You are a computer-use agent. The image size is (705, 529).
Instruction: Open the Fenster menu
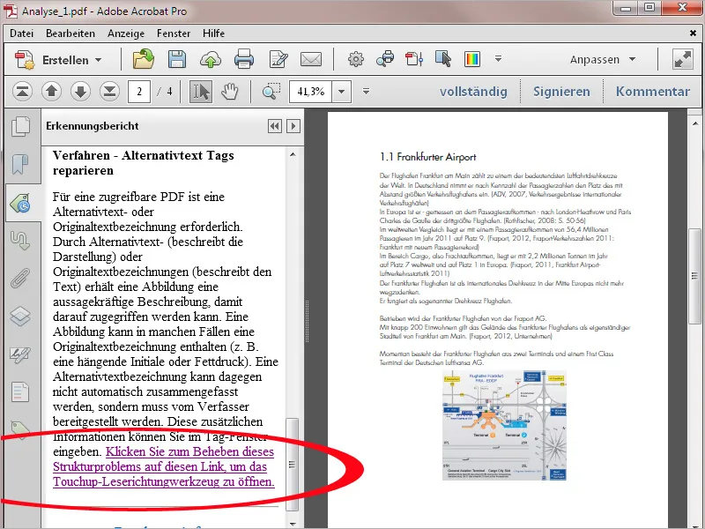coord(174,34)
